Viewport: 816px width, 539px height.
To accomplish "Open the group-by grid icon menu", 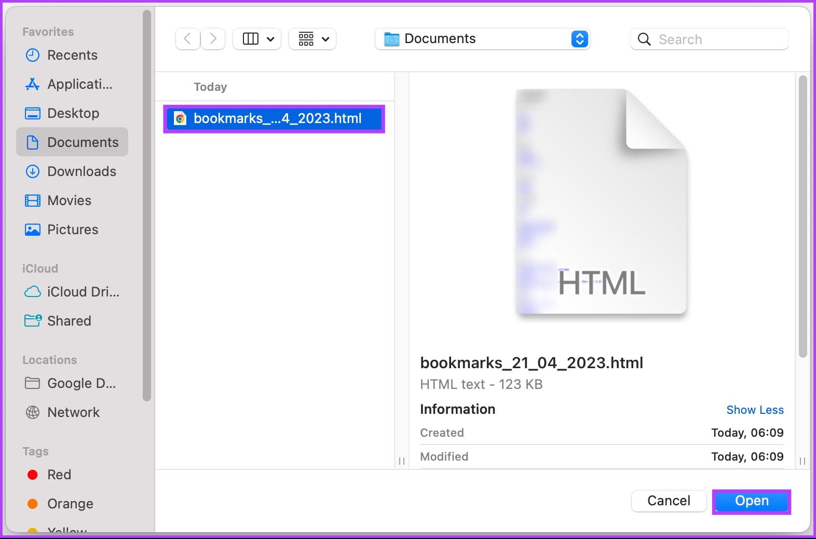I will coord(312,39).
